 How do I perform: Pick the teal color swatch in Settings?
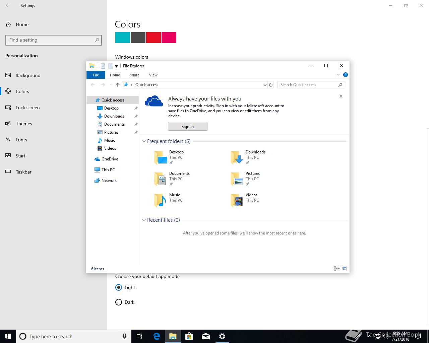[123, 38]
